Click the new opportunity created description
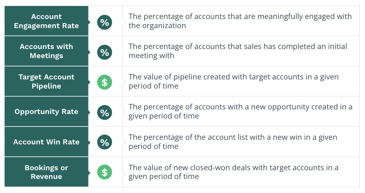The image size is (365, 193). (x=241, y=111)
